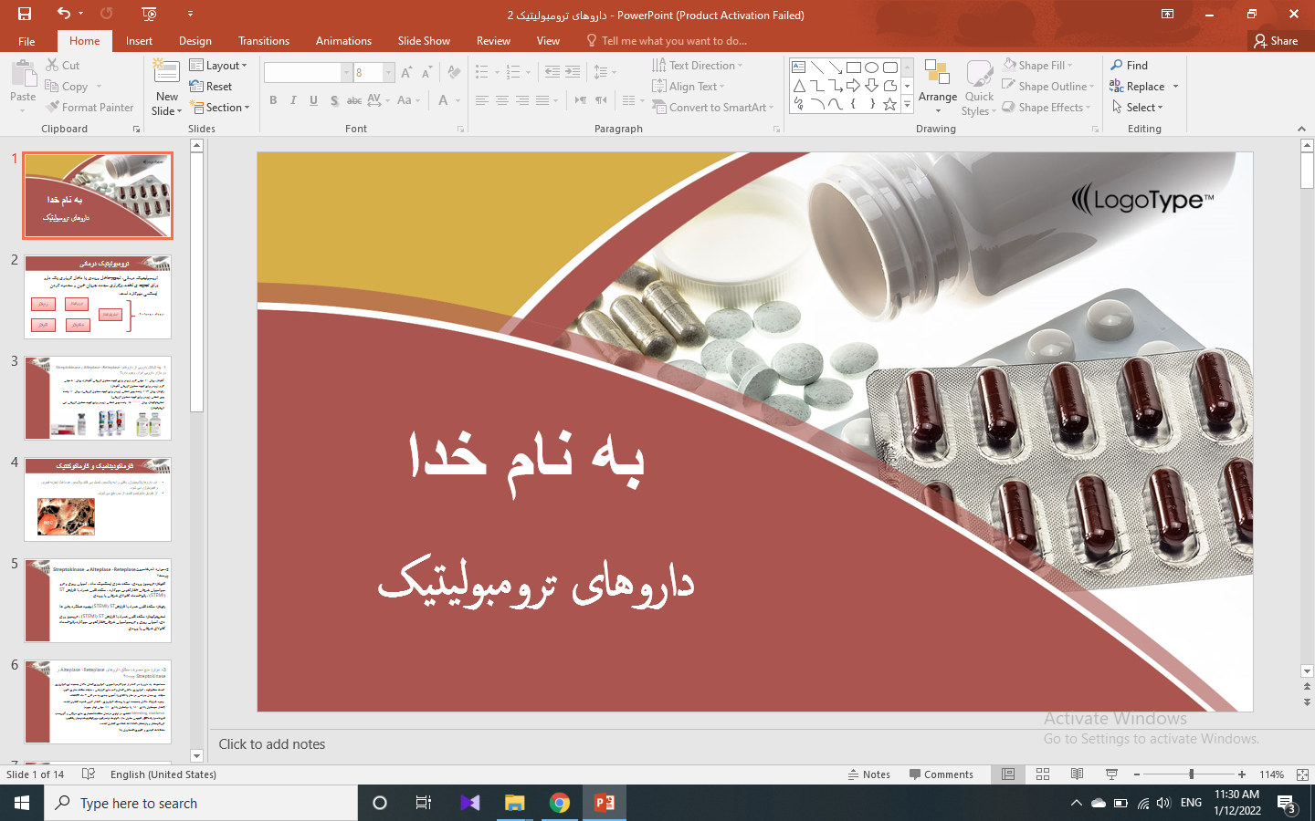Toggle Bold formatting
1315x821 pixels.
click(273, 100)
